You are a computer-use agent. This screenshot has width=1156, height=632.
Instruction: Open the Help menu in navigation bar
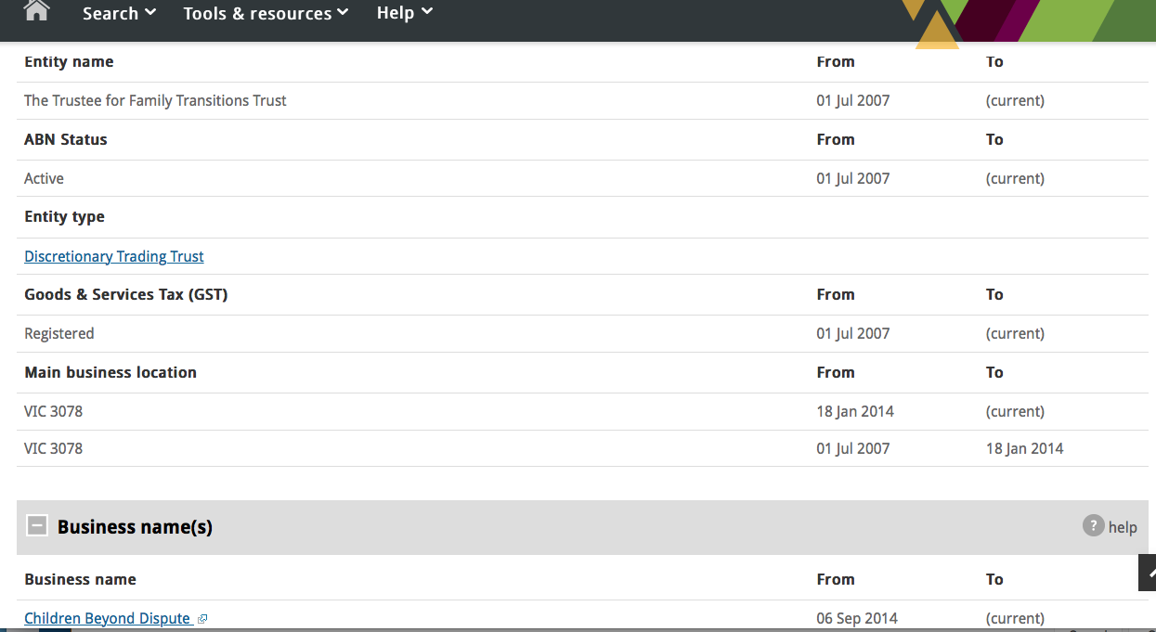[396, 13]
